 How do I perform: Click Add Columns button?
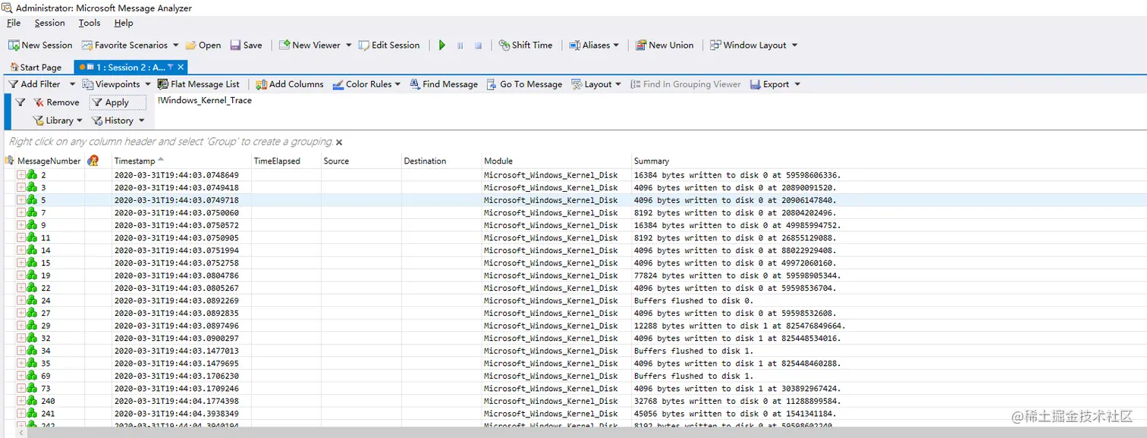coord(290,84)
